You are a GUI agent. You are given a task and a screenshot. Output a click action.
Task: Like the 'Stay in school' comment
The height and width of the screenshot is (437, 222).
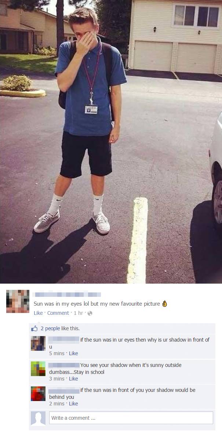(x=73, y=378)
